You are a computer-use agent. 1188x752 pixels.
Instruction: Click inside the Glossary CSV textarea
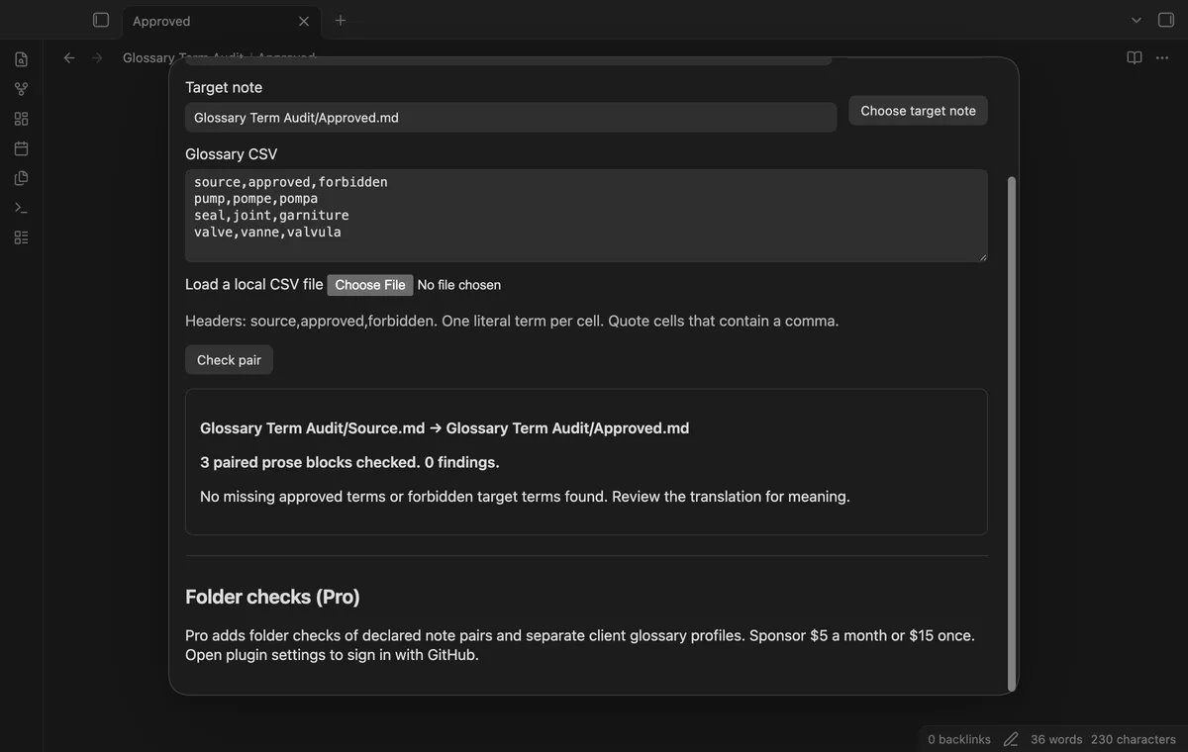point(586,216)
